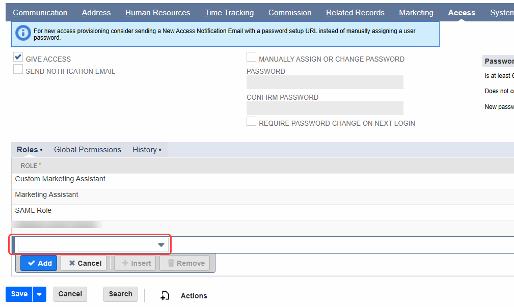Viewport: 514px width, 307px height.
Task: Enable Send Notification Email checkbox
Action: pos(18,70)
